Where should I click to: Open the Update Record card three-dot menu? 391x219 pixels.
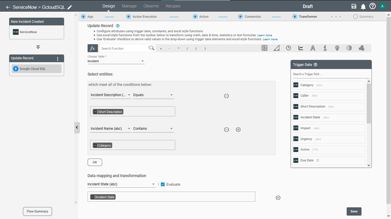click(58, 59)
